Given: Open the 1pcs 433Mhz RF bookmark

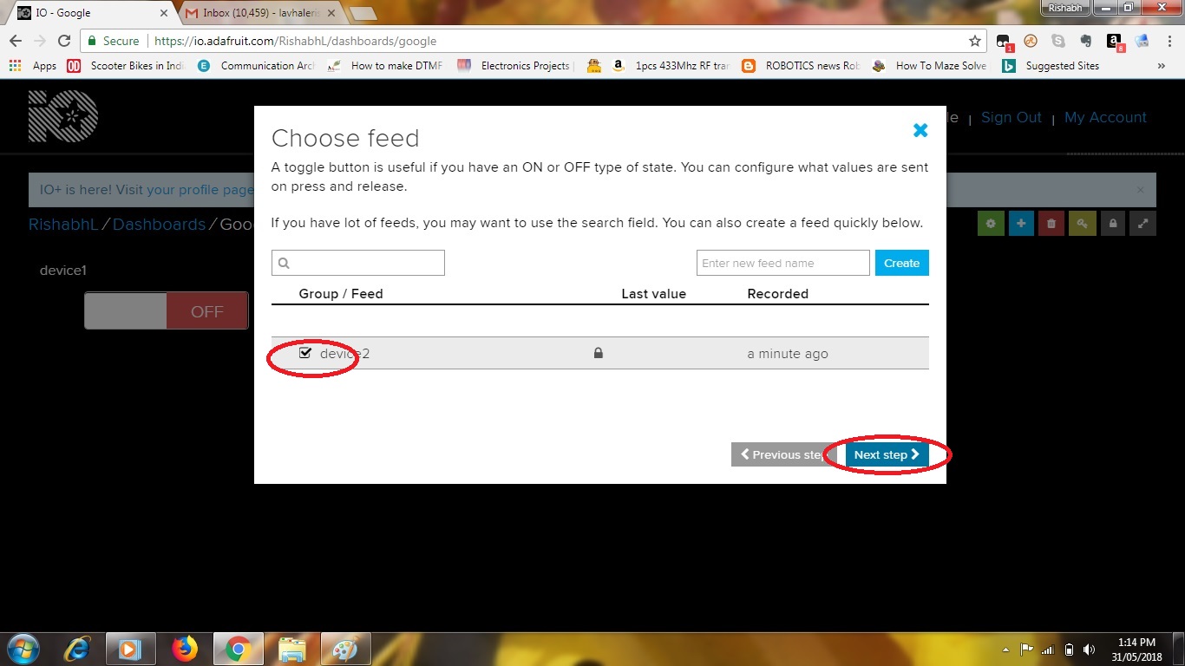Looking at the screenshot, I should click(671, 66).
